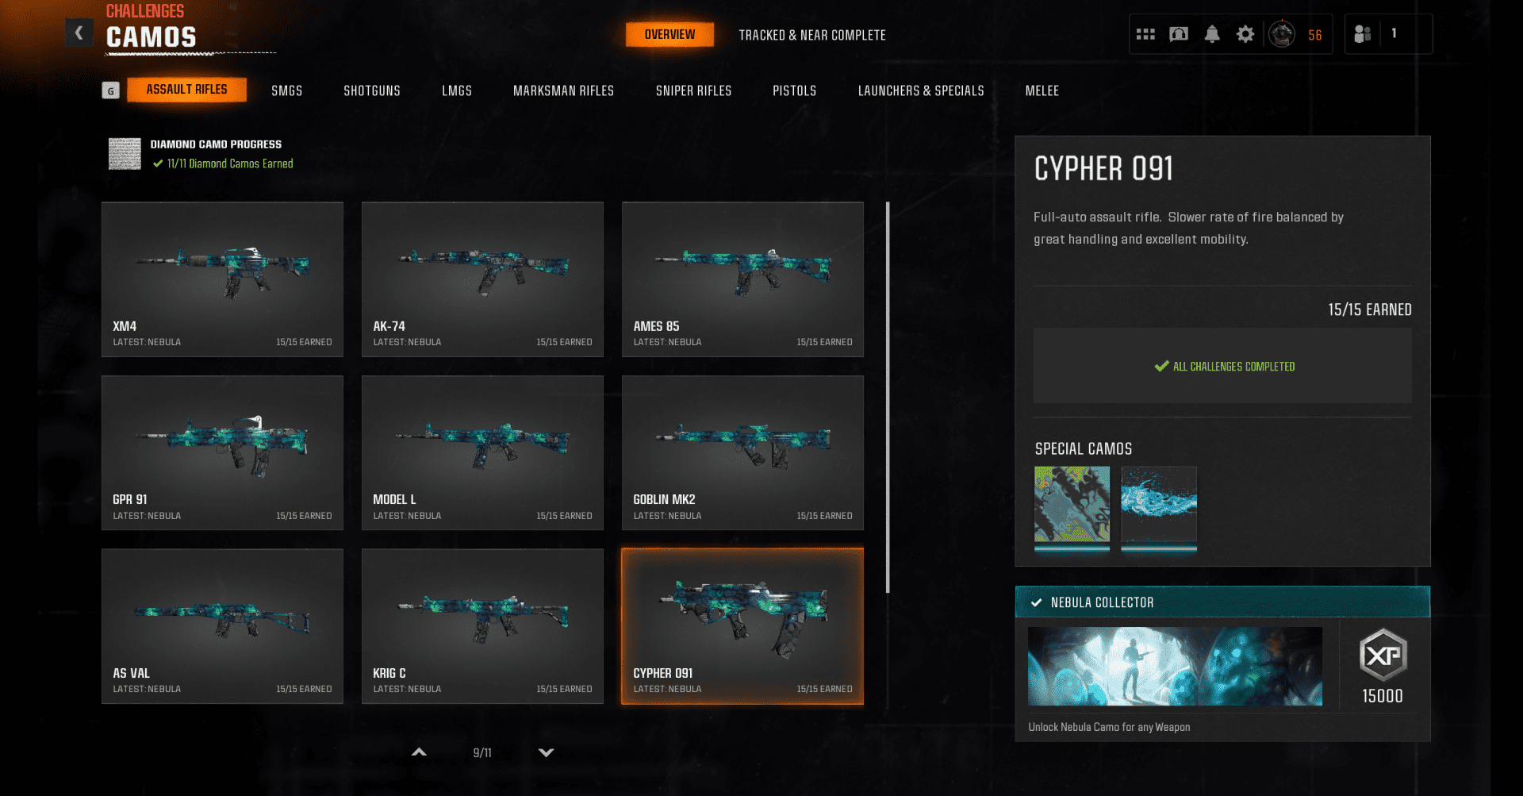Open the notifications bell icon

(1211, 34)
